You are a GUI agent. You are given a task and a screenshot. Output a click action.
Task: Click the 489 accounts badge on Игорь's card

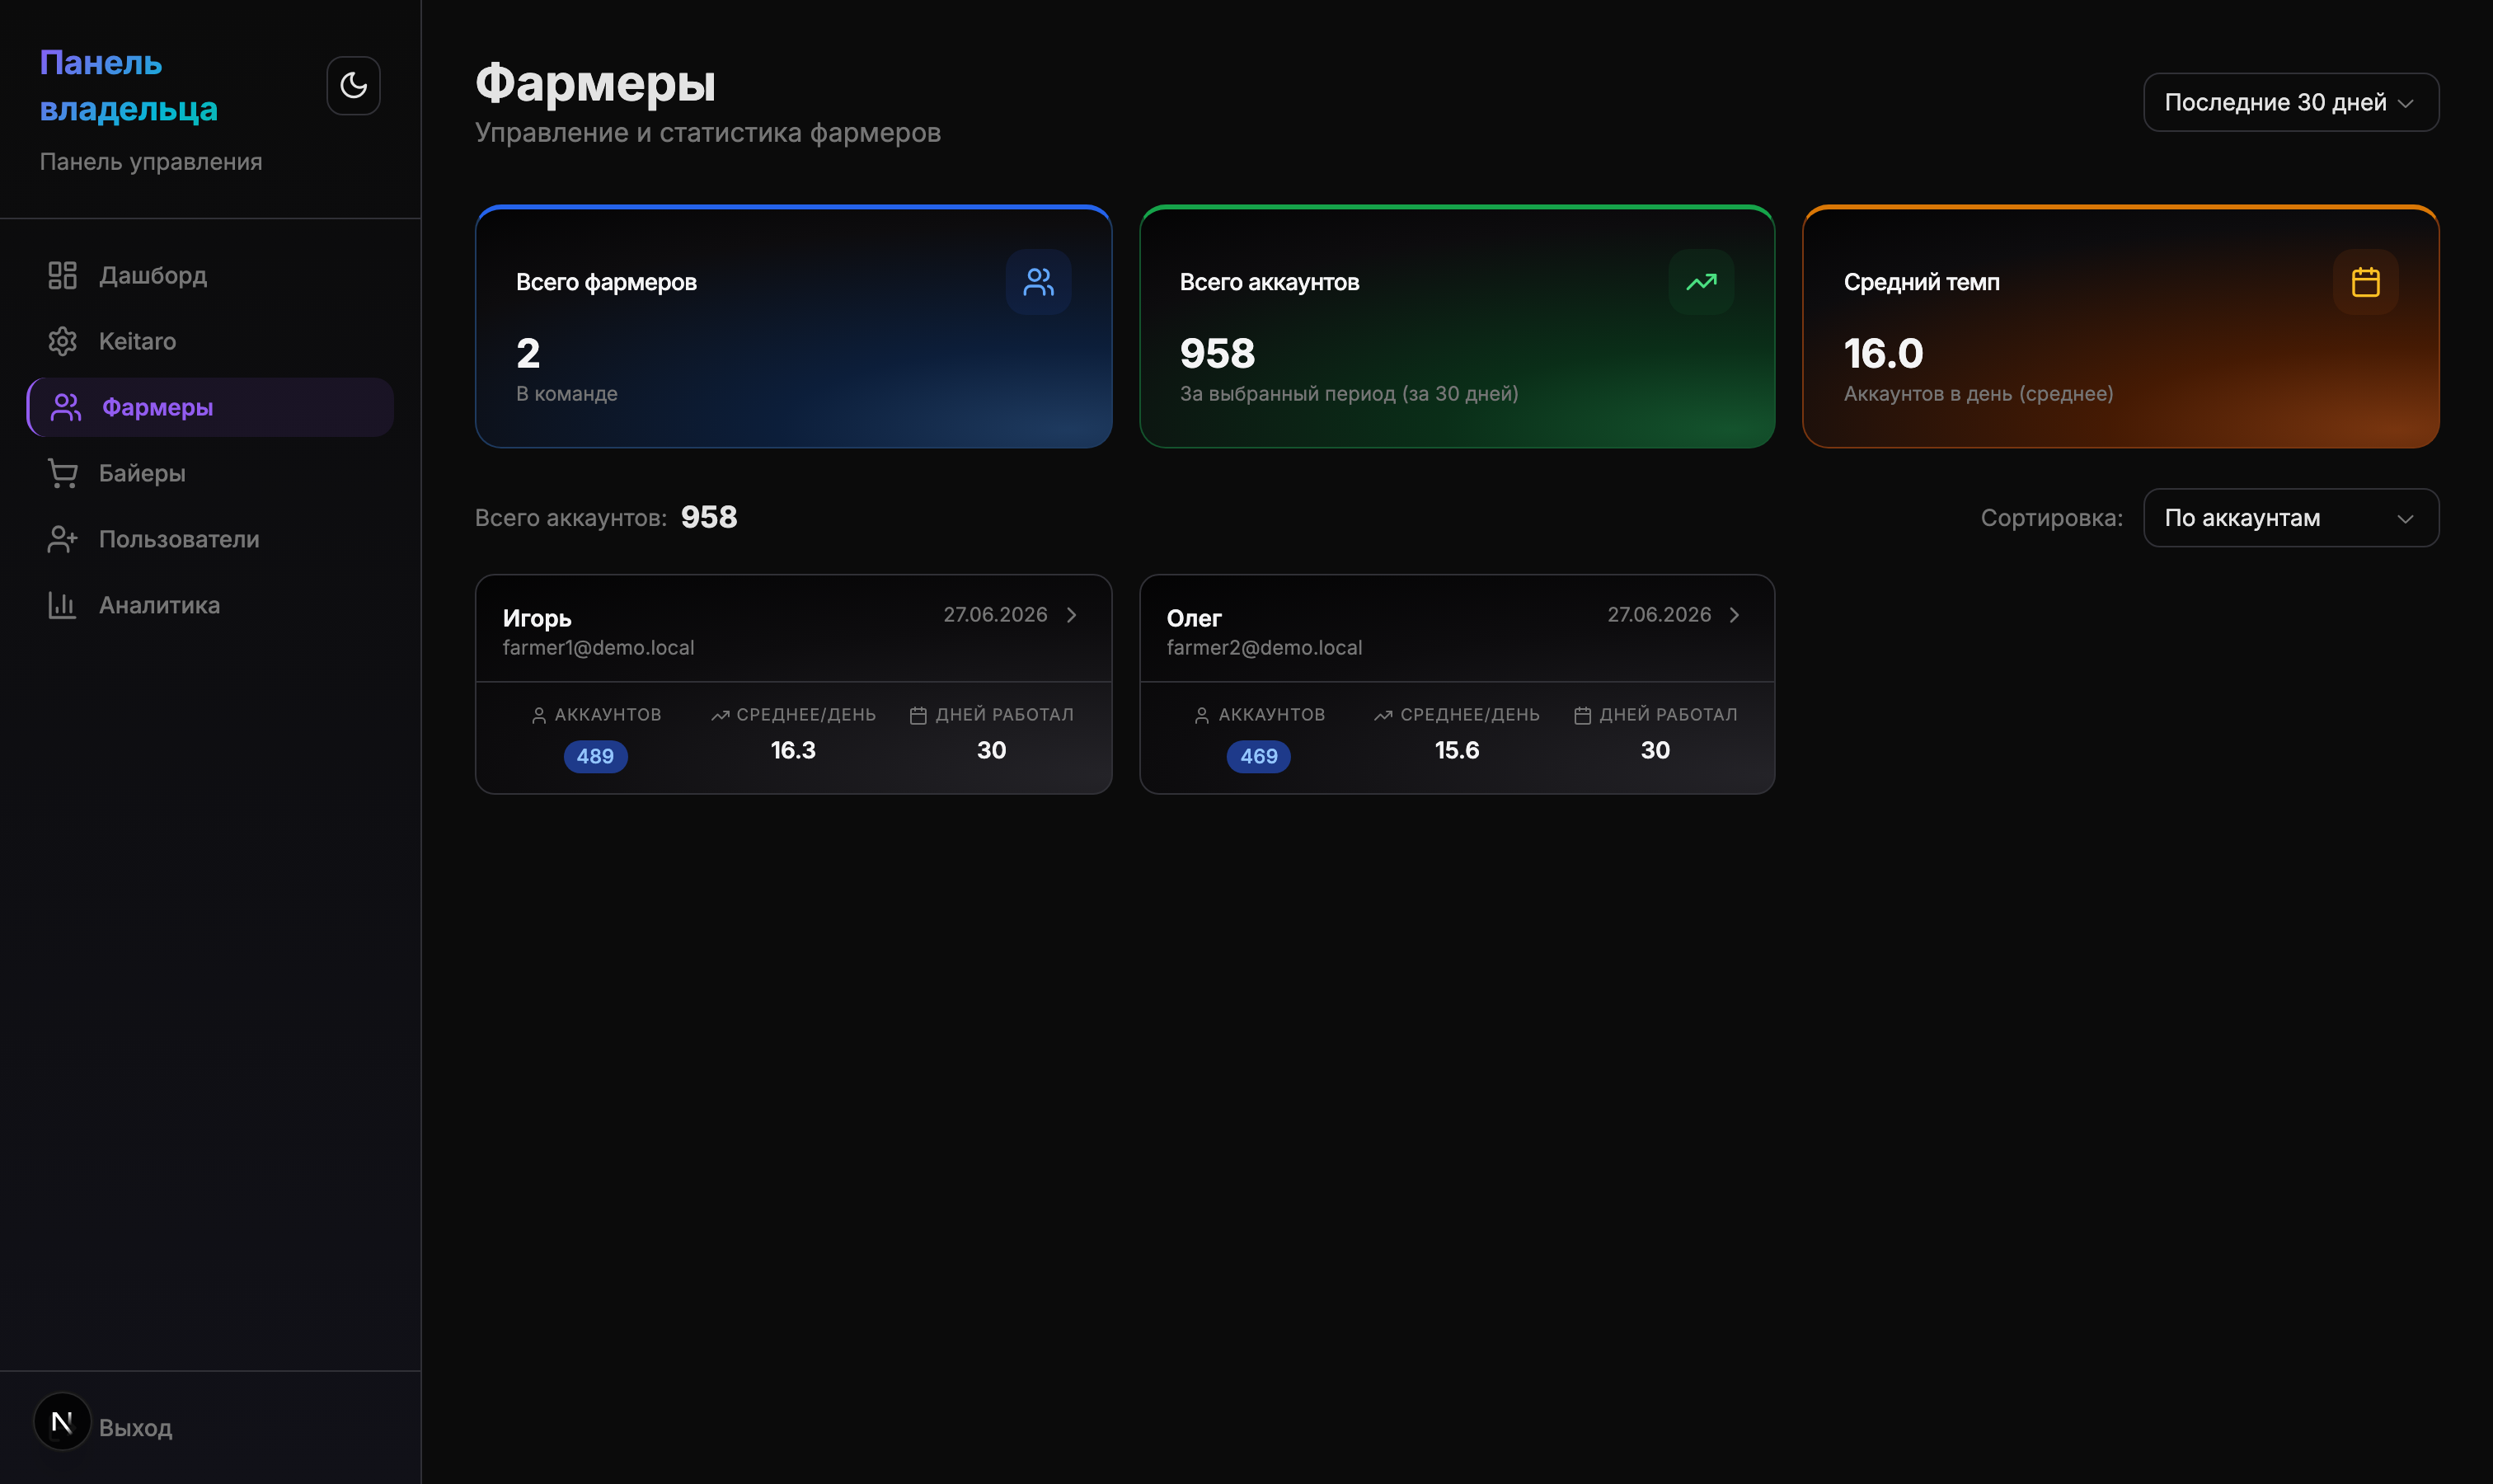coord(595,756)
